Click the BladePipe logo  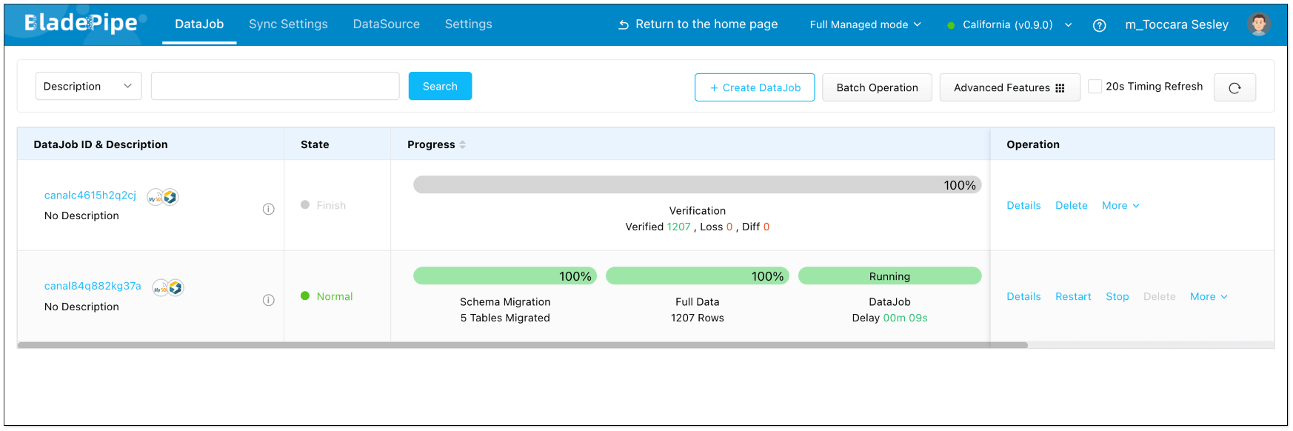pyautogui.click(x=81, y=24)
